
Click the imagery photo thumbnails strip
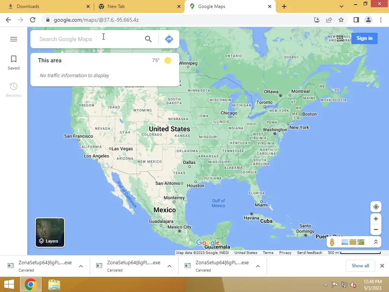[353, 242]
